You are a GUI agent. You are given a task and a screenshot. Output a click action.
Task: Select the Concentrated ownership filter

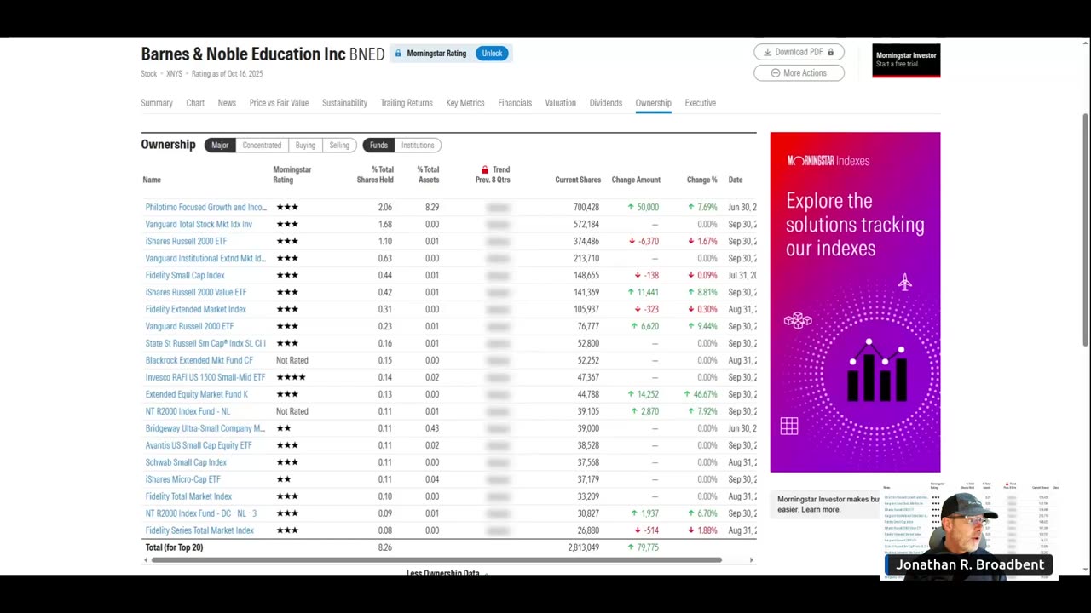pos(262,145)
